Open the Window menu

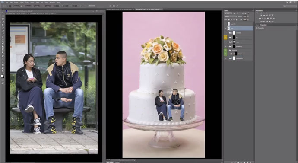(x=52, y=3)
